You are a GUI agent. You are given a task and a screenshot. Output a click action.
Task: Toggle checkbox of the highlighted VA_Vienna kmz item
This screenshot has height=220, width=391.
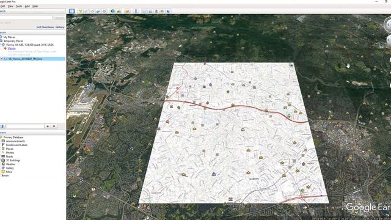click(2, 59)
